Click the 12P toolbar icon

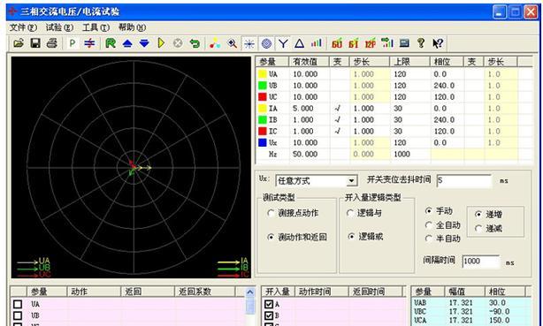371,43
